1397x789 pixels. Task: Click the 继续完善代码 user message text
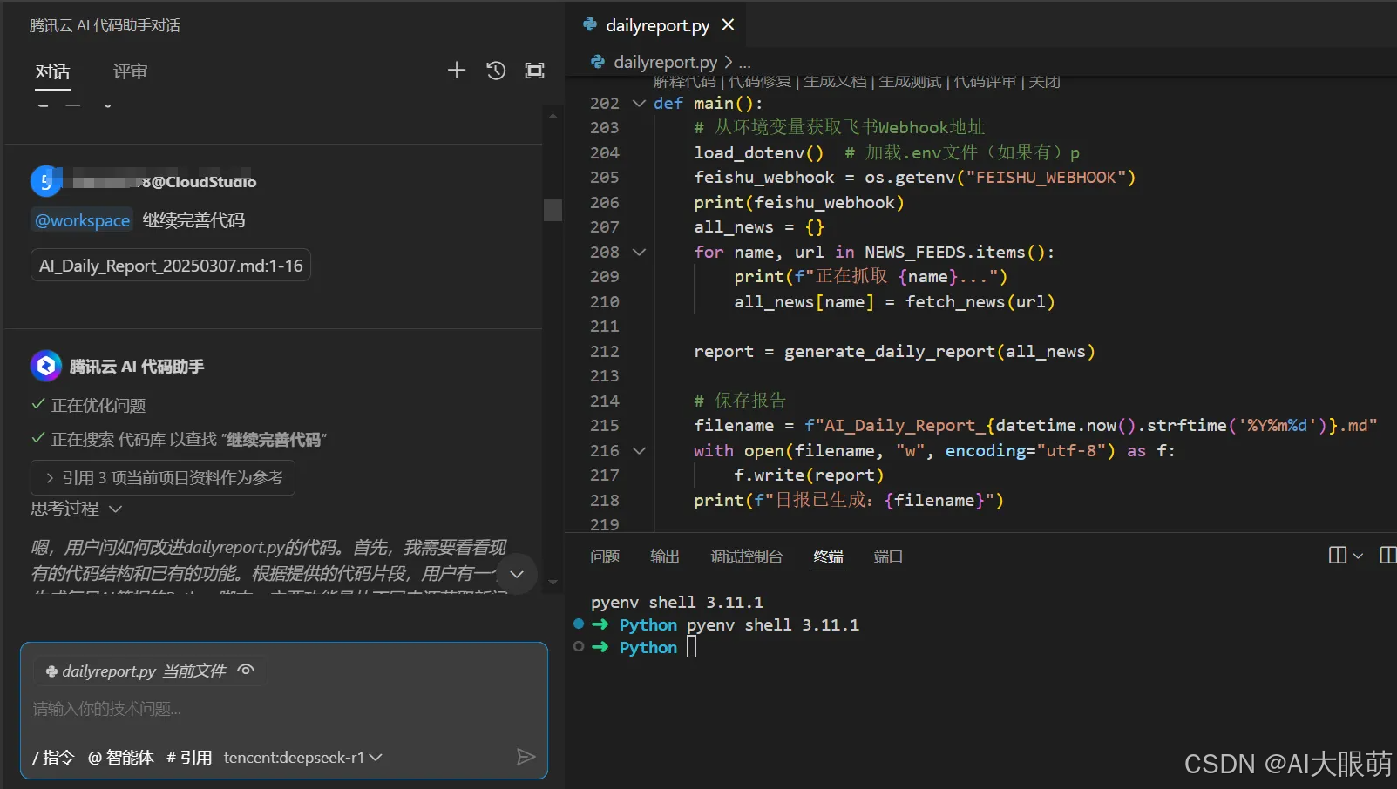tap(193, 220)
